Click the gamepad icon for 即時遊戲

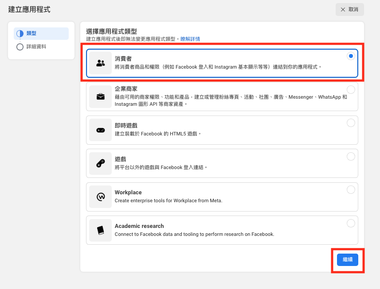101,131
